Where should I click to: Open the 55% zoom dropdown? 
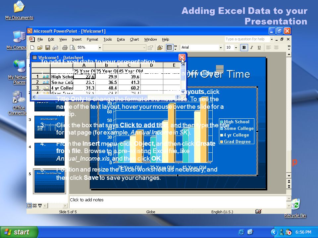(x=100, y=48)
